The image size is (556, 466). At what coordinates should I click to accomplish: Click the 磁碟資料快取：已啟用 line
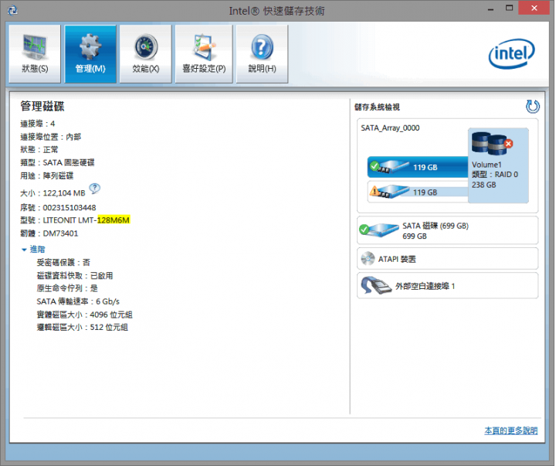pos(75,275)
